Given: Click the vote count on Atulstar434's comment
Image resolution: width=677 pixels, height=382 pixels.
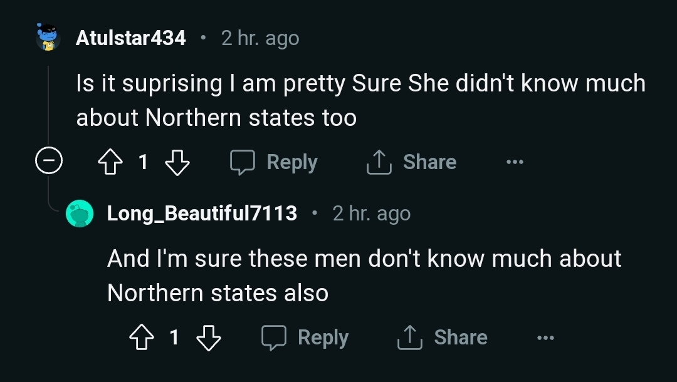Looking at the screenshot, I should point(143,163).
